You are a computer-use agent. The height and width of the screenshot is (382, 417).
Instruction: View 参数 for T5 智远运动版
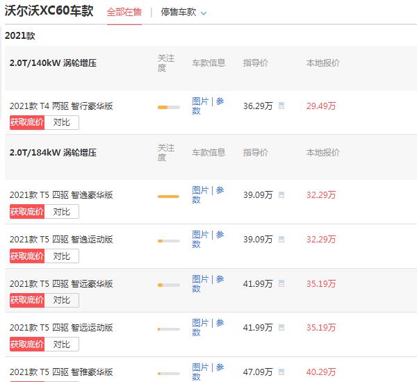pyautogui.click(x=220, y=323)
